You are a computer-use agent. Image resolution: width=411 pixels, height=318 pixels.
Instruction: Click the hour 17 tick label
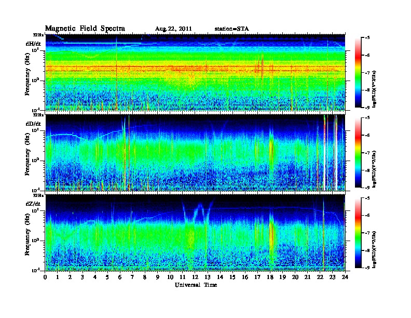(257, 277)
